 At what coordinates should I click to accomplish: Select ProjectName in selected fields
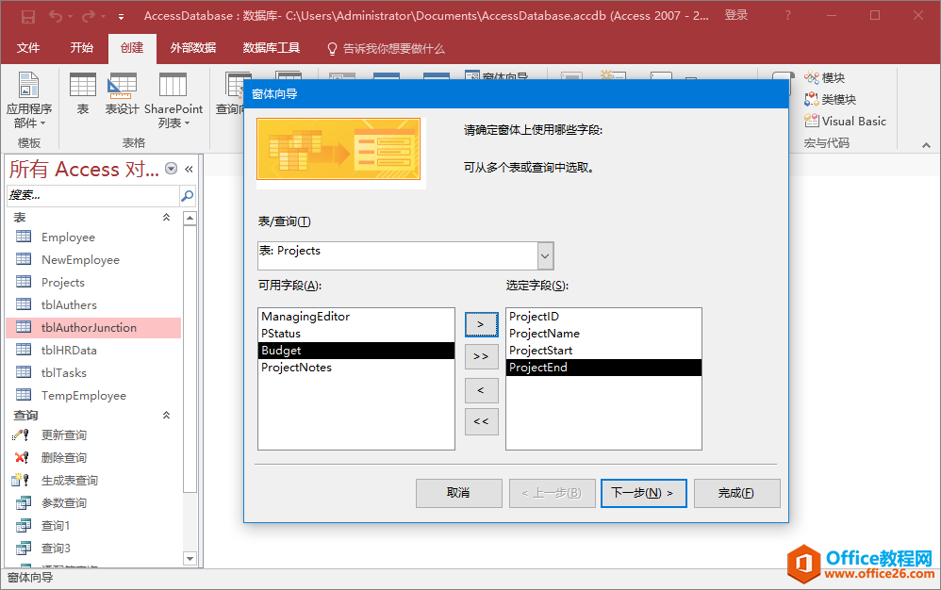tap(603, 334)
